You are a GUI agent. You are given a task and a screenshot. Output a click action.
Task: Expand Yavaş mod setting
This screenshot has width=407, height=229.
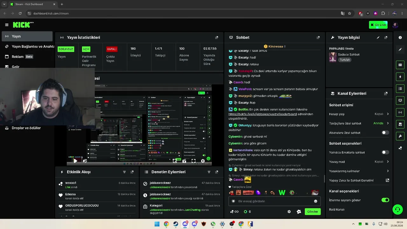(359, 162)
